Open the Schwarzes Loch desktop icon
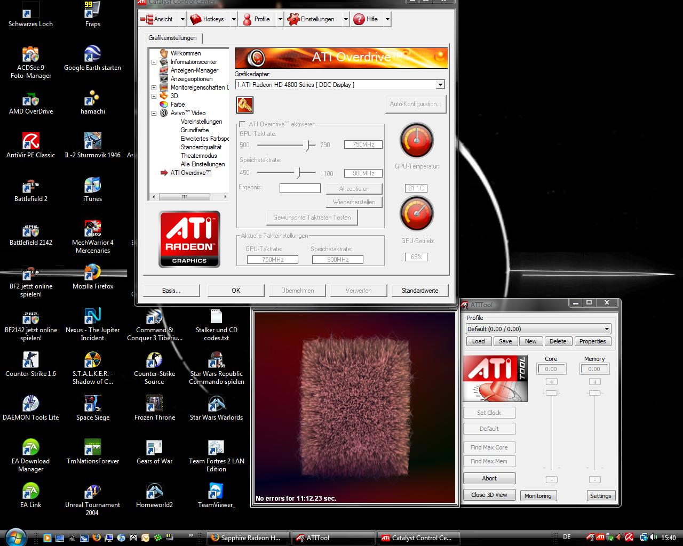This screenshot has width=683, height=546. pyautogui.click(x=30, y=14)
